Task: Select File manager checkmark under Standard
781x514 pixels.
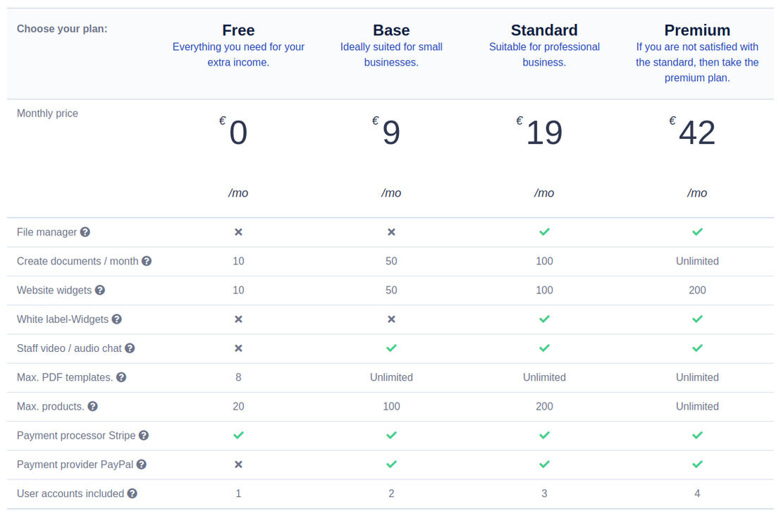Action: tap(544, 231)
